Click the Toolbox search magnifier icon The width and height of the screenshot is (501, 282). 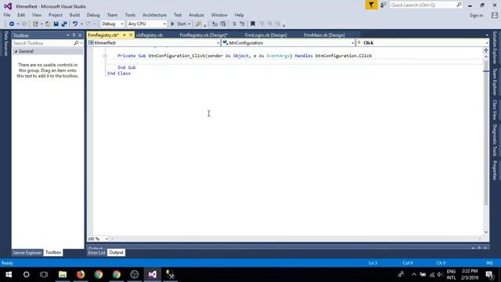click(x=76, y=43)
